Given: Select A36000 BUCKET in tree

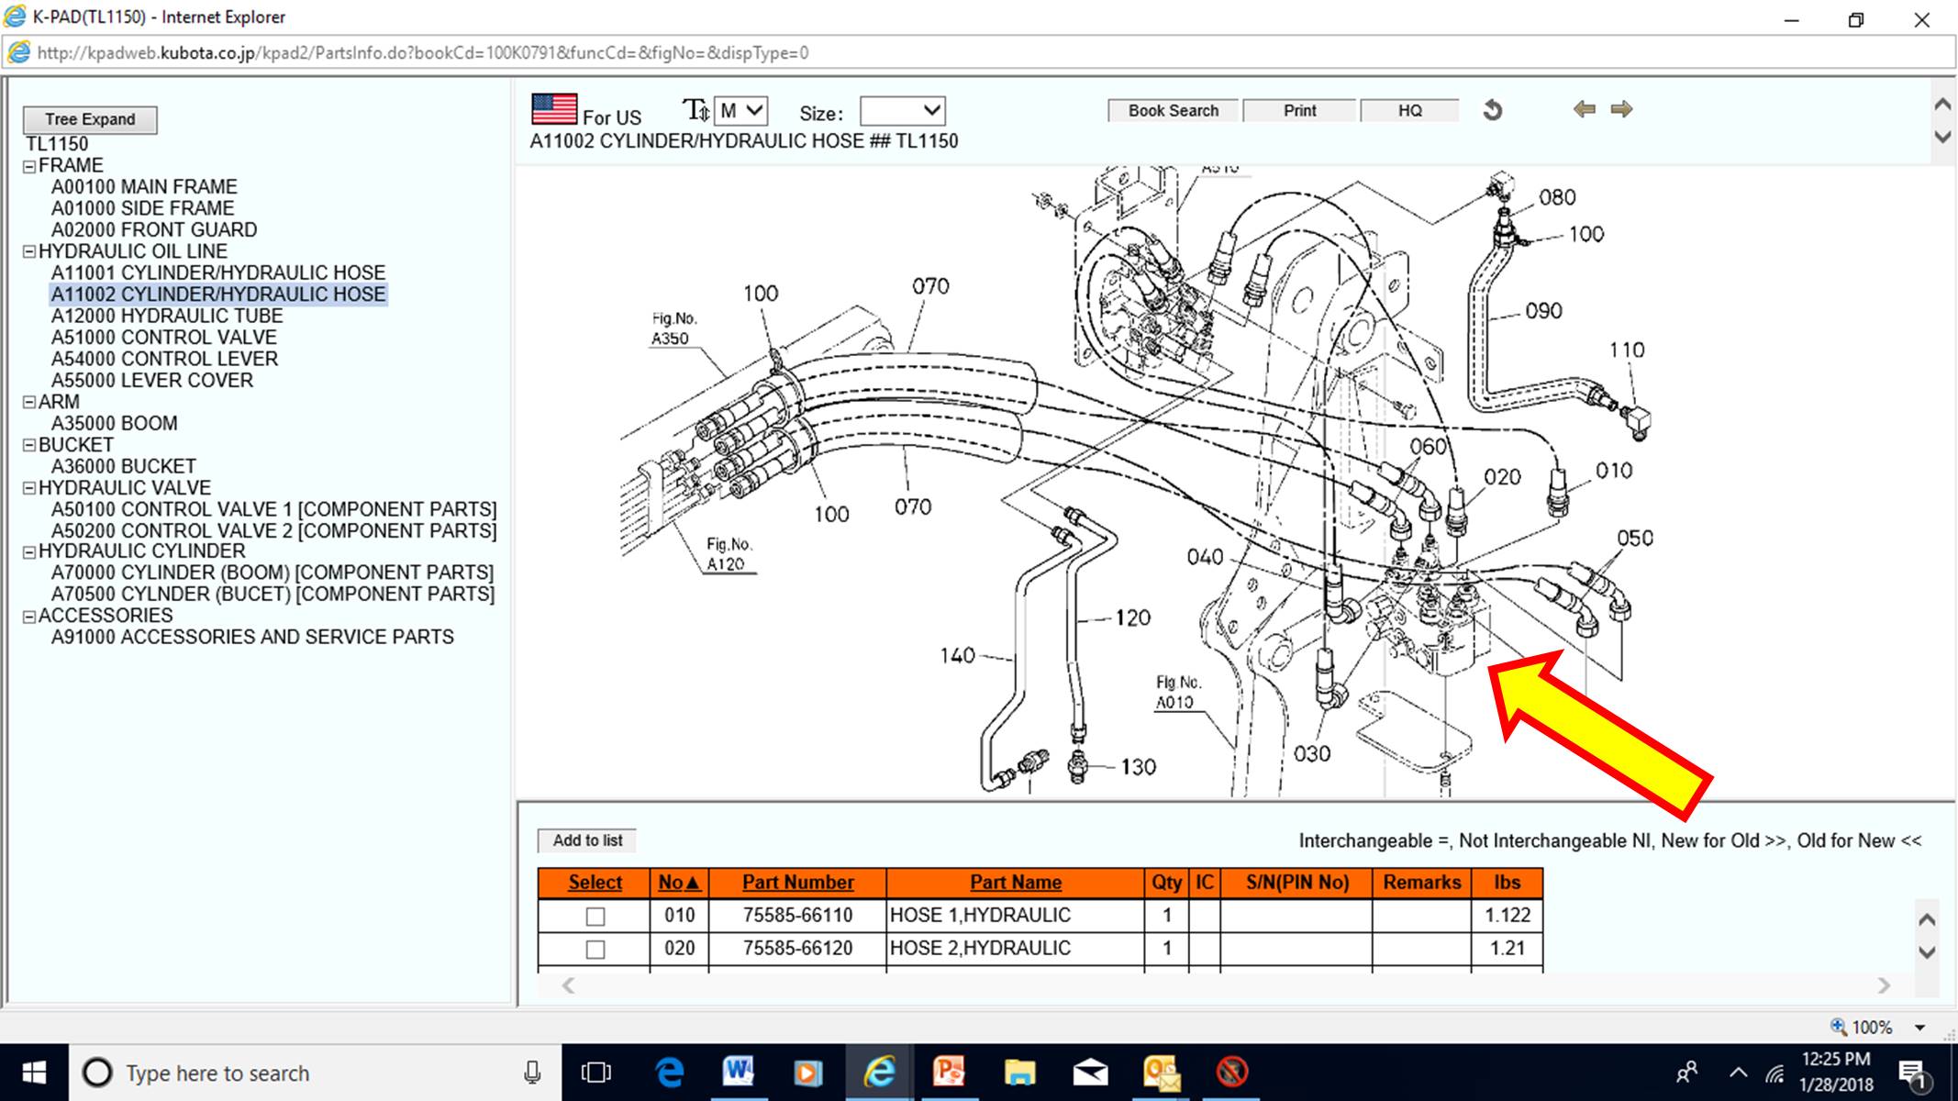Looking at the screenshot, I should [x=123, y=466].
